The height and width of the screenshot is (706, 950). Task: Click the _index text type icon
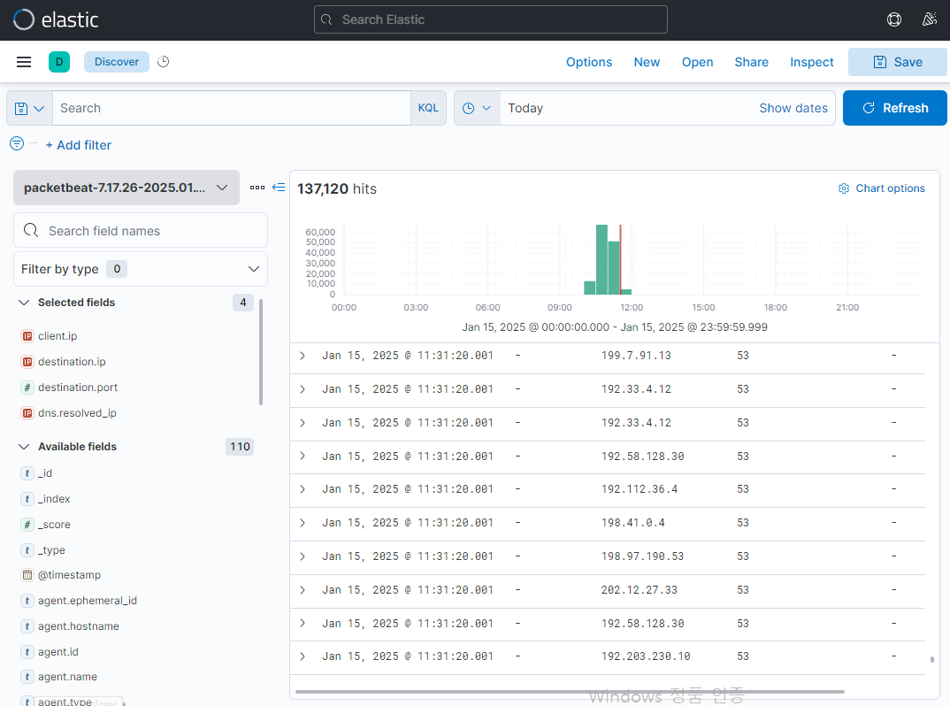[x=27, y=499]
